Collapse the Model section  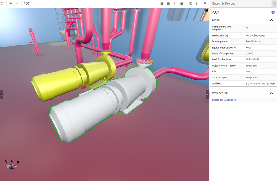[x=271, y=20]
